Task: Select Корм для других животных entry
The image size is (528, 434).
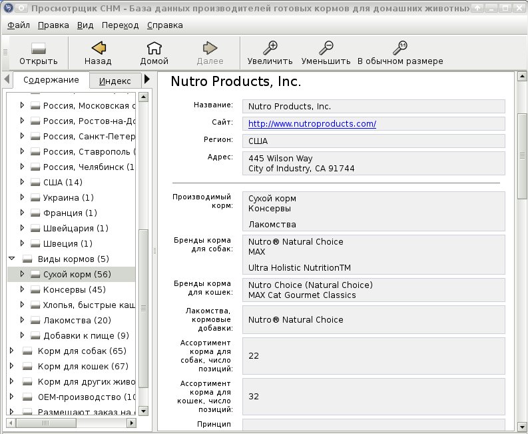Action: (86, 382)
